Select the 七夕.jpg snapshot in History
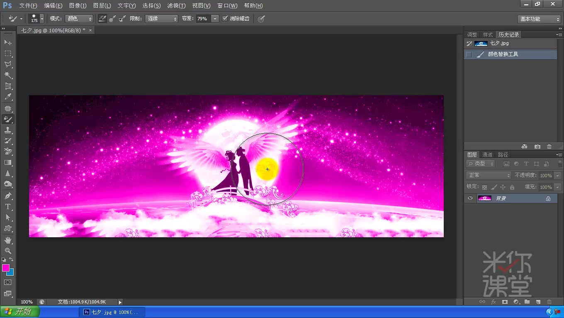This screenshot has height=318, width=564. click(x=511, y=43)
